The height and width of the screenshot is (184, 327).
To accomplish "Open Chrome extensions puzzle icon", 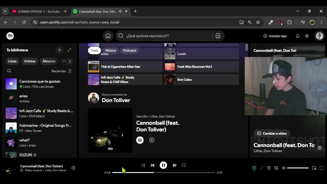I will click(x=289, y=22).
